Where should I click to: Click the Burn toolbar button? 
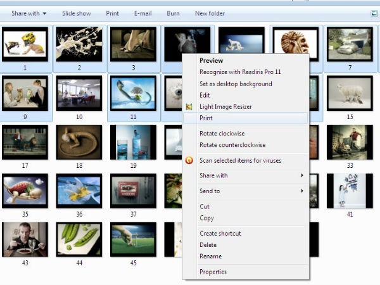pyautogui.click(x=173, y=13)
